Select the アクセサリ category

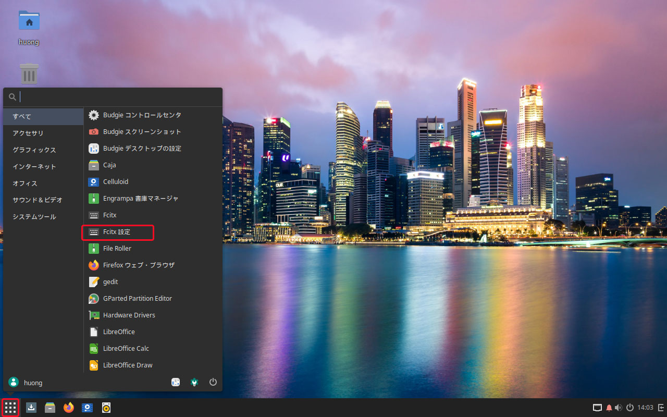click(x=28, y=133)
